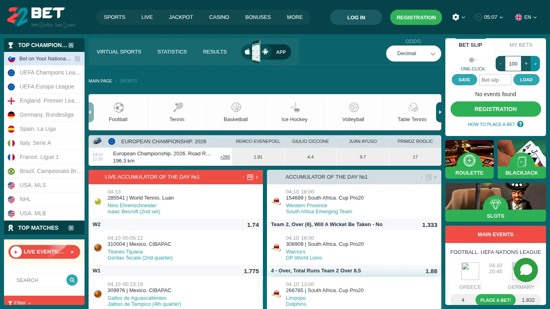Image resolution: width=550 pixels, height=309 pixels.
Task: Open the EN language selector
Action: tap(526, 17)
